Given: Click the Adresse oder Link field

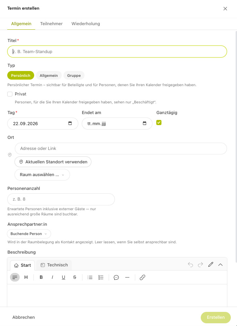Looking at the screenshot, I should [121, 149].
